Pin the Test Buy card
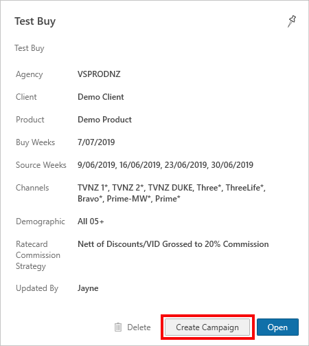309x346 pixels. (292, 21)
